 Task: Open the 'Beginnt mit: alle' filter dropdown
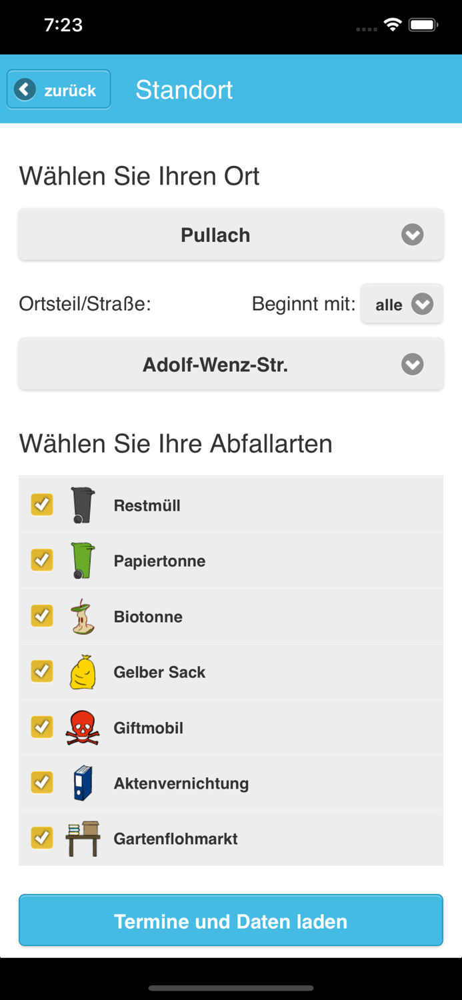tap(401, 303)
